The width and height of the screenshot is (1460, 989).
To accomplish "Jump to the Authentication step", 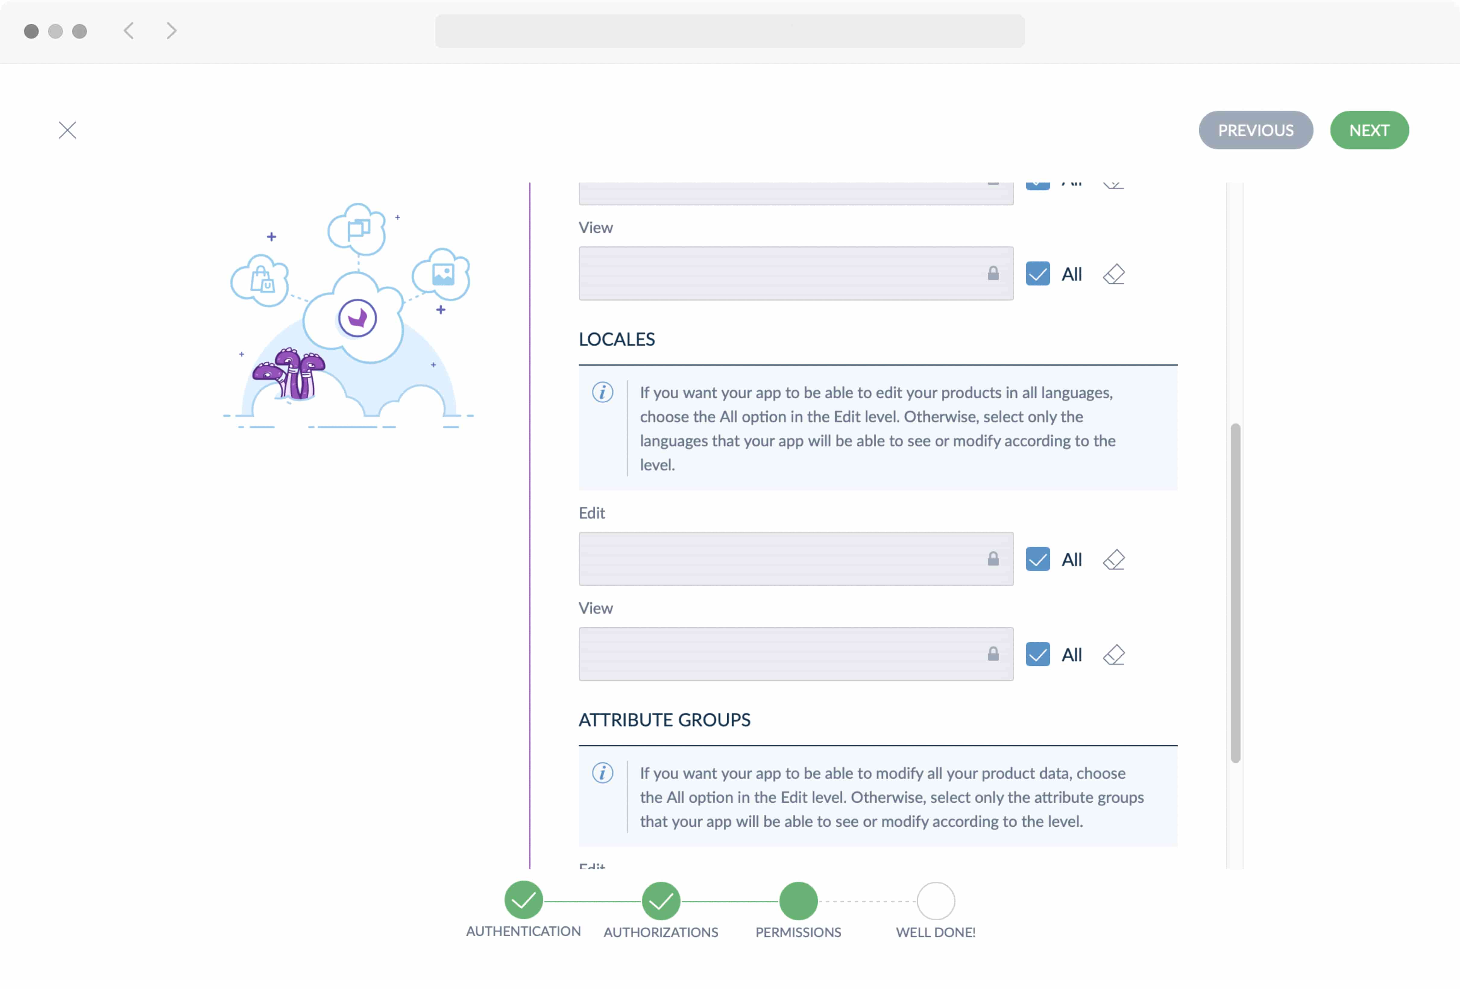I will tap(523, 900).
